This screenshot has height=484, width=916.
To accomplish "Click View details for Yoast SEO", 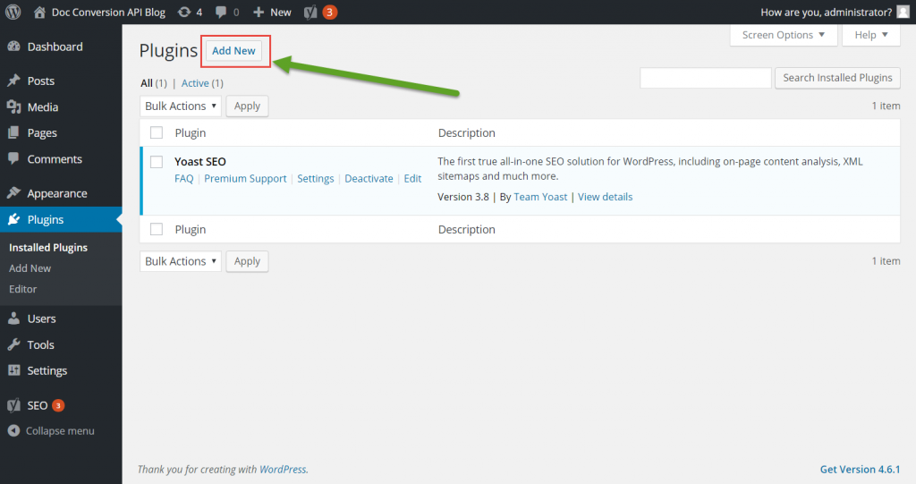I will pos(606,197).
